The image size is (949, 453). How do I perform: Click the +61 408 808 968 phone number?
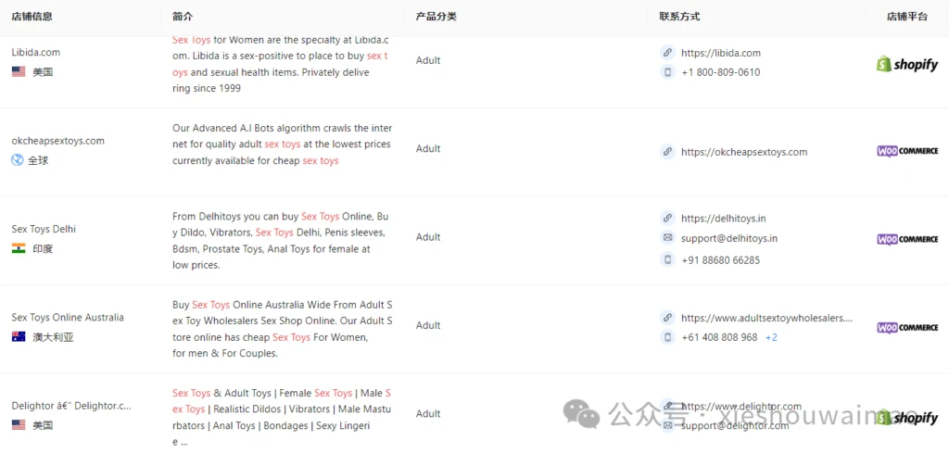[719, 337]
